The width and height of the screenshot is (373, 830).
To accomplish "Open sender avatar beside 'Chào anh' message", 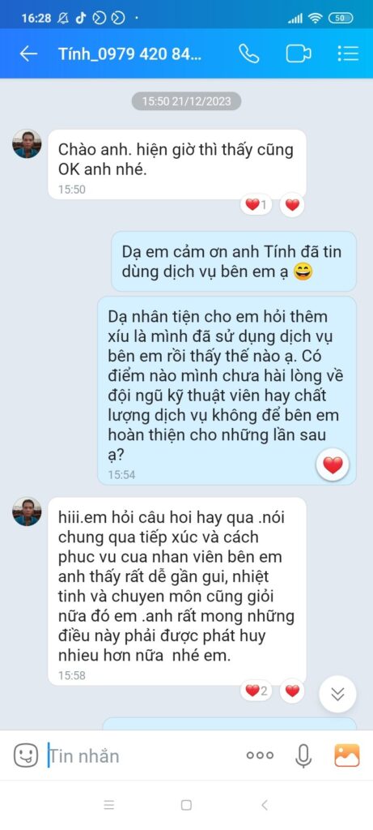I will coord(27,143).
